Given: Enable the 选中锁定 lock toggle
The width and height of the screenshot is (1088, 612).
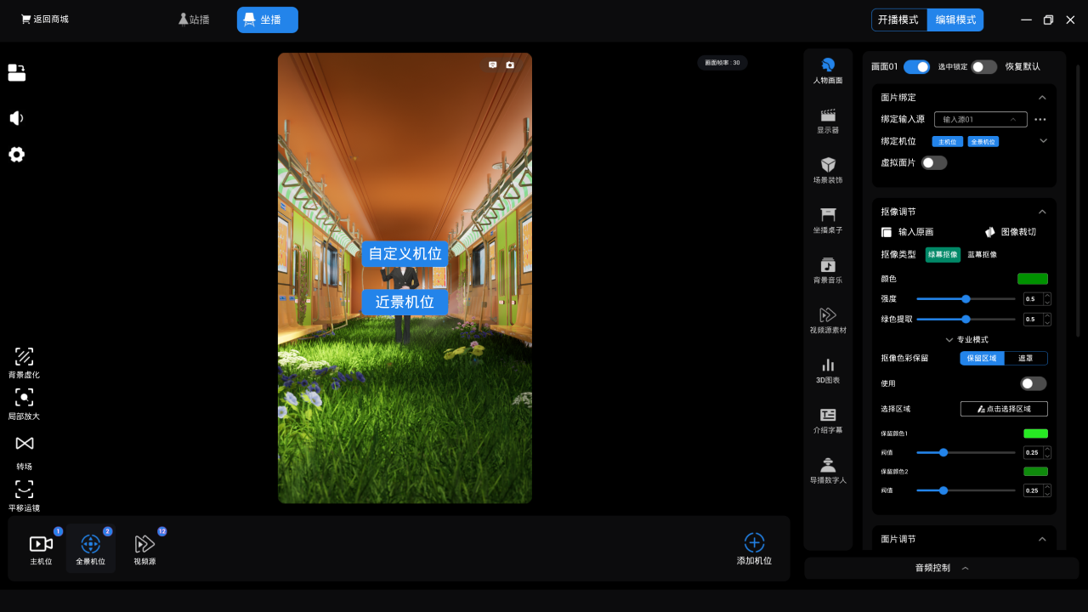Looking at the screenshot, I should coord(983,66).
